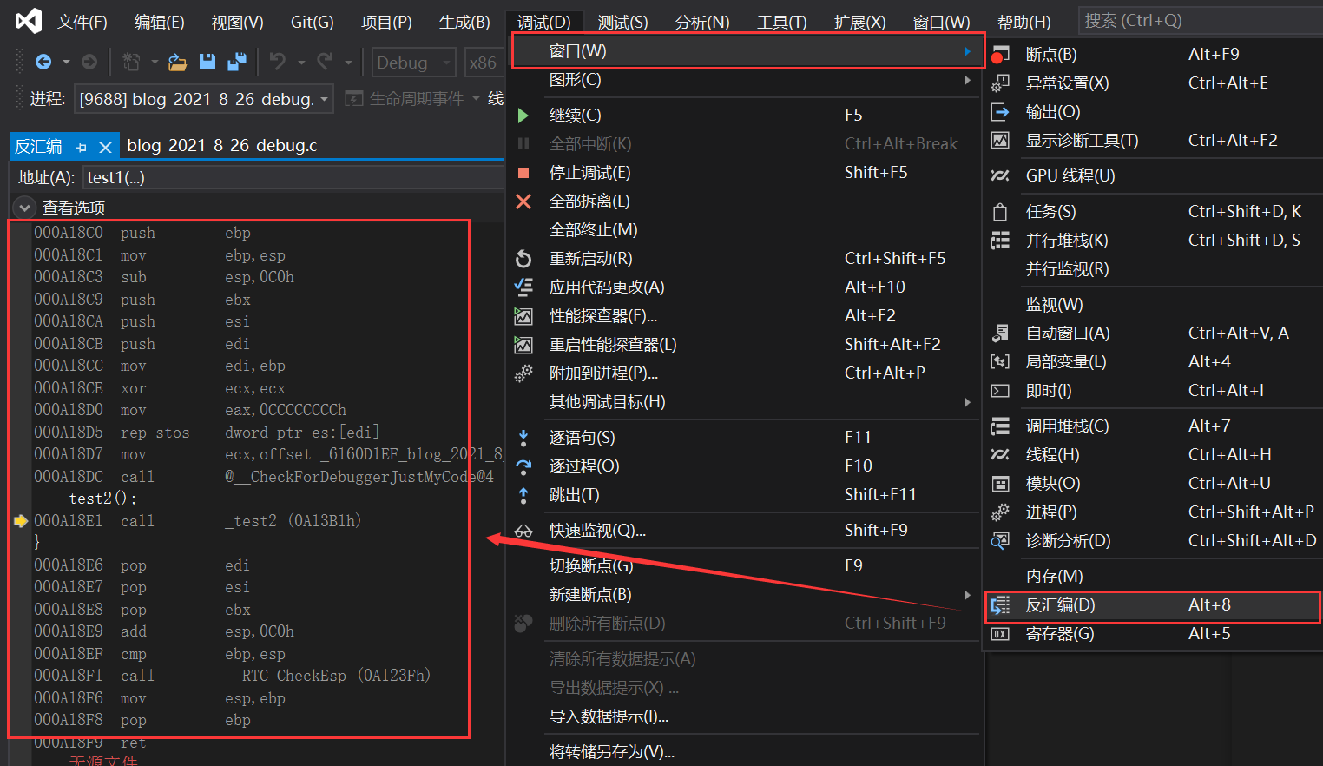The height and width of the screenshot is (766, 1323).
Task: Open 输出(O) window
Action: (x=1153, y=111)
